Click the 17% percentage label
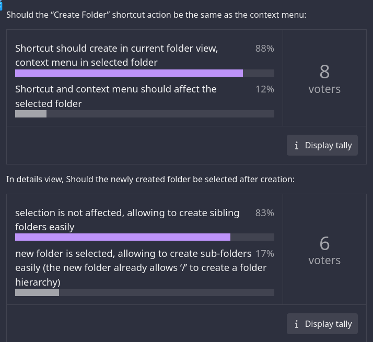This screenshot has width=373, height=342. [x=264, y=254]
